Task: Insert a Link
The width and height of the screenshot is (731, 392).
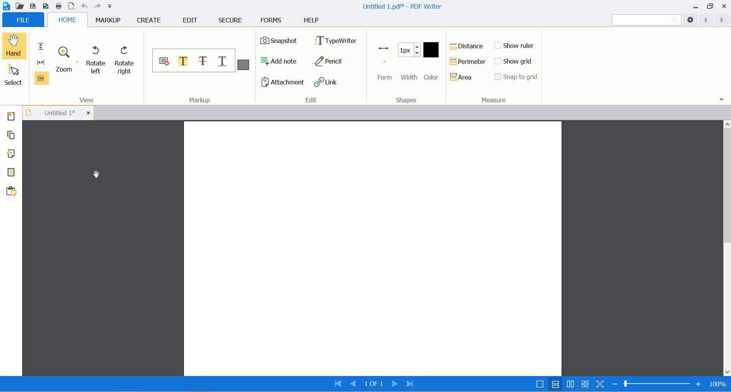Action: (326, 82)
